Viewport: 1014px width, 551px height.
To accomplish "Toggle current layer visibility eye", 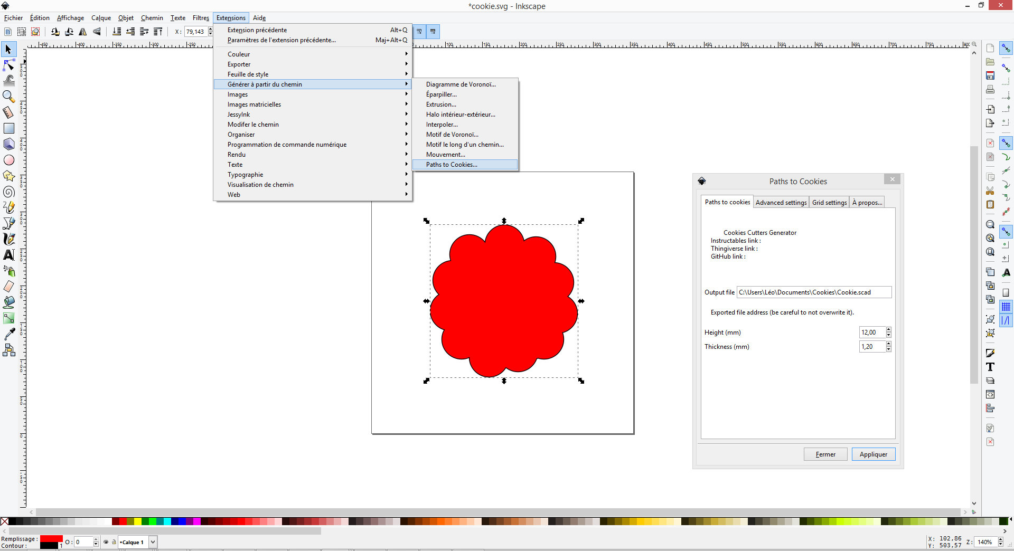I will click(106, 542).
